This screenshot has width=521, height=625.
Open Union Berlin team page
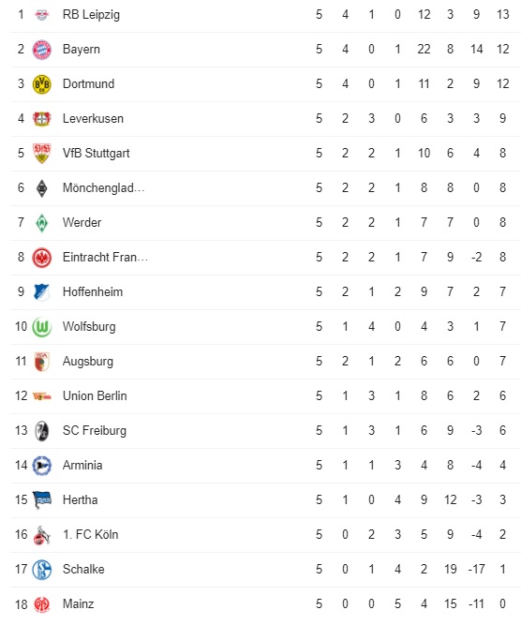pos(95,395)
